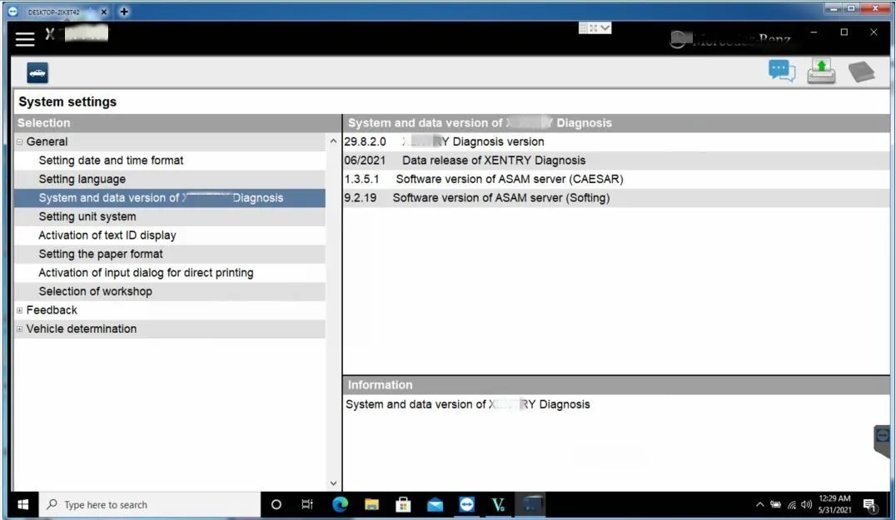
Task: Open the V application on taskbar
Action: click(x=498, y=504)
